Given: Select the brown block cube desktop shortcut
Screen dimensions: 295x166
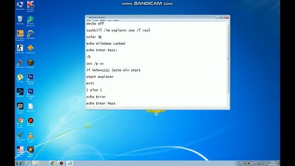Looking at the screenshot, I should (30, 64).
